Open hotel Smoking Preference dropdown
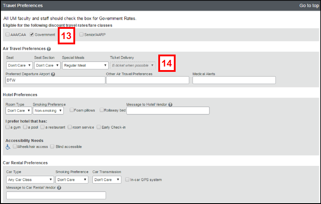321x204 pixels. click(48, 110)
